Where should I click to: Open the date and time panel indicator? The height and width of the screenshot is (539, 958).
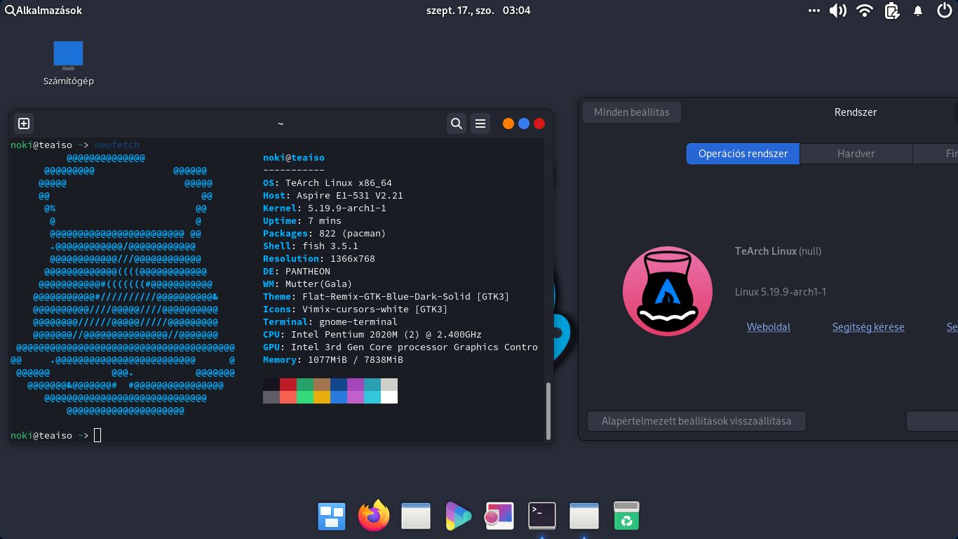pyautogui.click(x=478, y=11)
